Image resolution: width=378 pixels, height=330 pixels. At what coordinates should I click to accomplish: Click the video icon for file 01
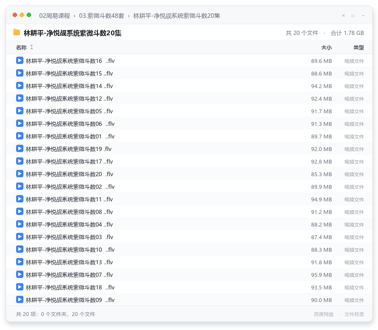click(x=20, y=136)
